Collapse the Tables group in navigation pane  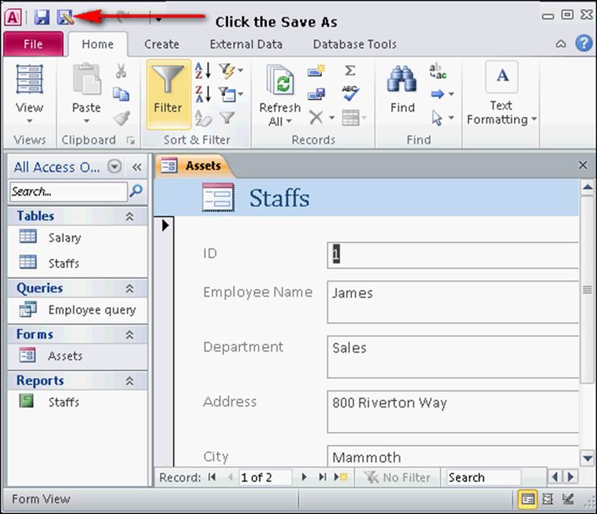tap(130, 216)
